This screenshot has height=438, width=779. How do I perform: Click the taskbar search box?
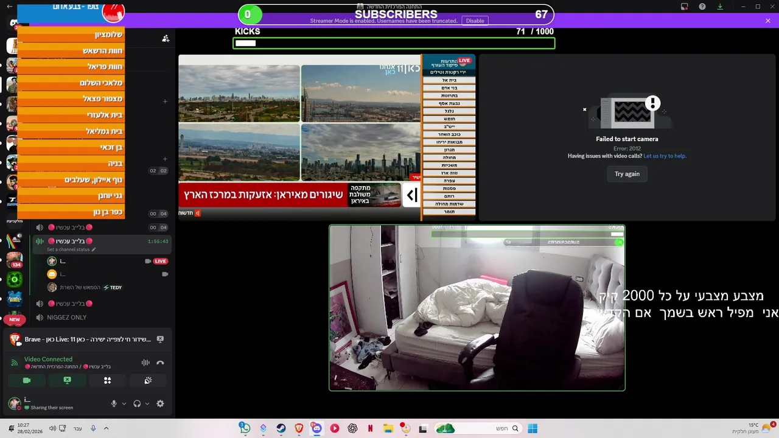[x=478, y=428]
